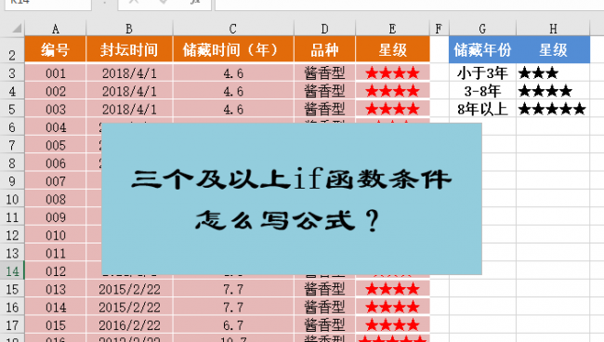This screenshot has height=342, width=604.
Task: Select column H header
Action: point(553,29)
